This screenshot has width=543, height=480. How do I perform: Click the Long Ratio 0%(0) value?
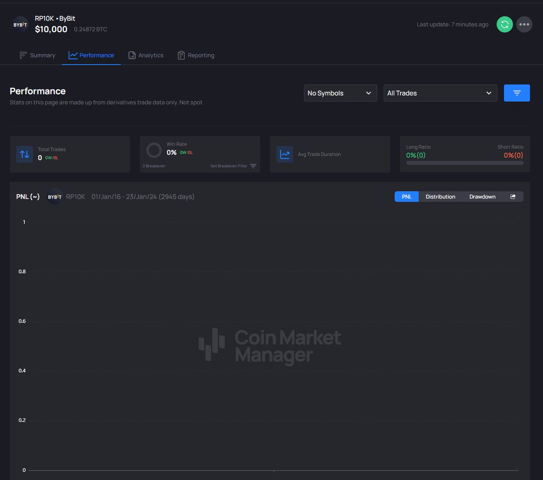[x=416, y=155]
